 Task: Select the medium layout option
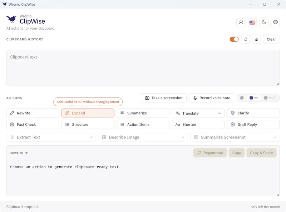pos(253,98)
